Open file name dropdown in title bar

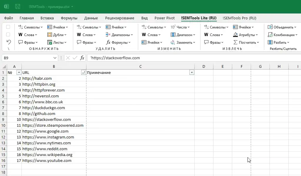(72, 7)
